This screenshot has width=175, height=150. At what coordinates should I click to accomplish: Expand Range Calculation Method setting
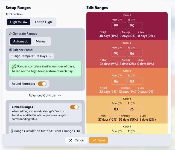[x=45, y=131]
